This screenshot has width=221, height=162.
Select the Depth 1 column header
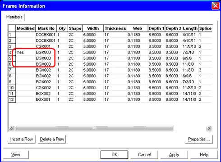tap(157, 28)
